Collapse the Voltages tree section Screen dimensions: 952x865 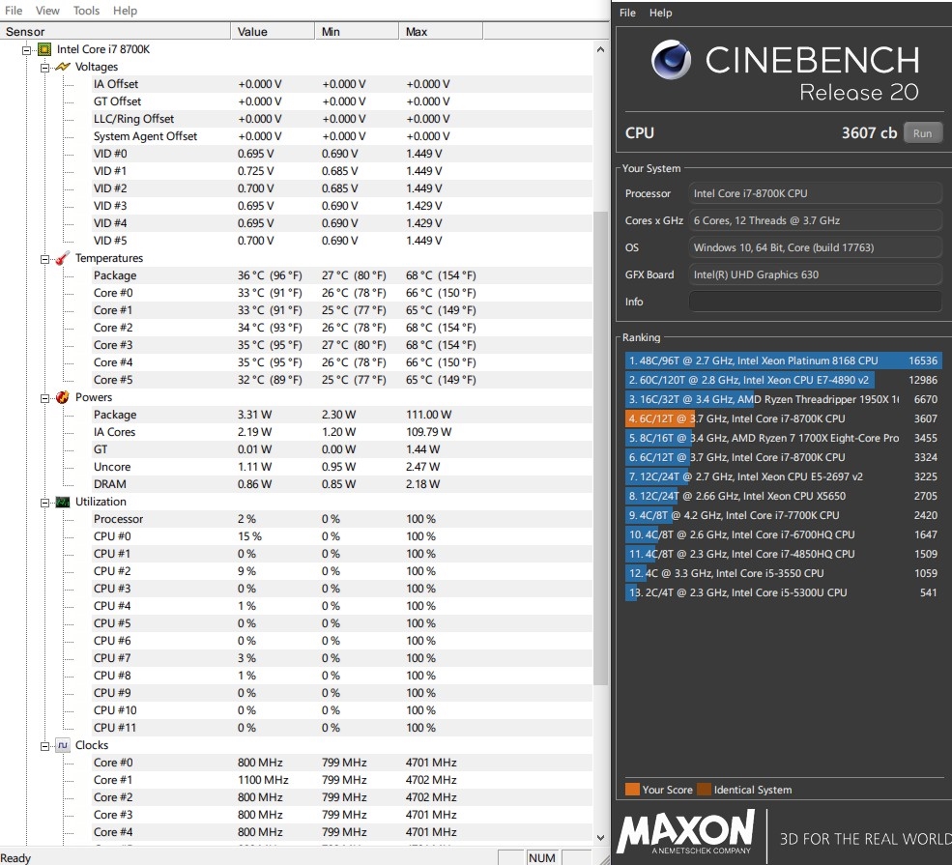point(44,68)
